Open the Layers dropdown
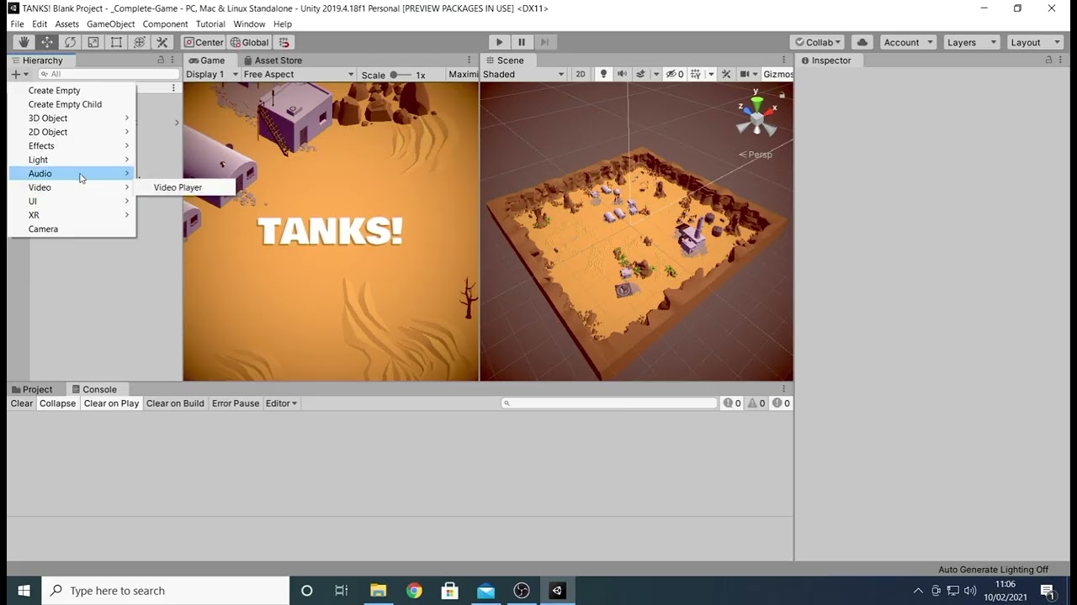This screenshot has width=1077, height=605. [971, 42]
